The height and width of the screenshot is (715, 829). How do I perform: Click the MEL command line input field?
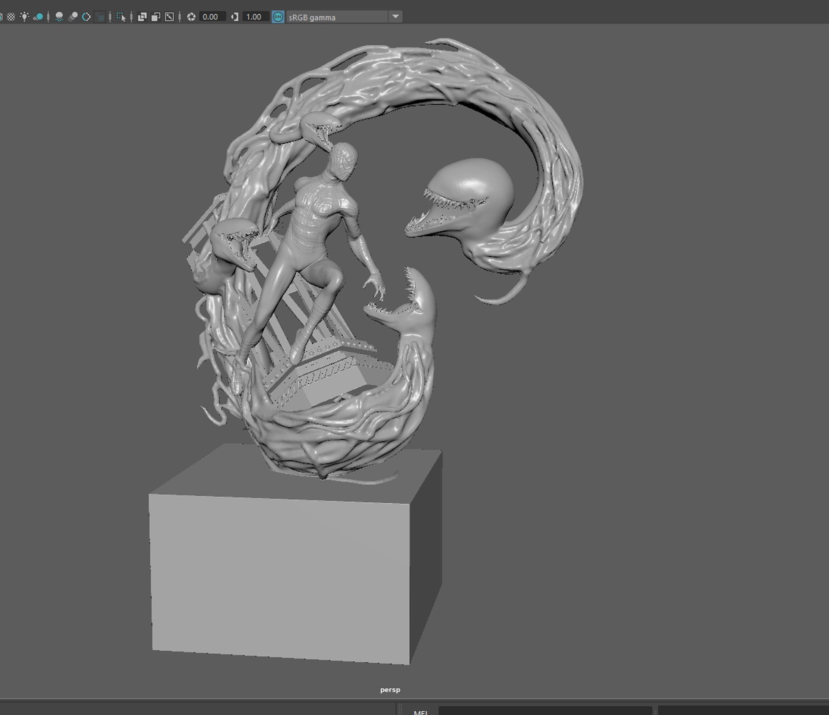[545, 711]
